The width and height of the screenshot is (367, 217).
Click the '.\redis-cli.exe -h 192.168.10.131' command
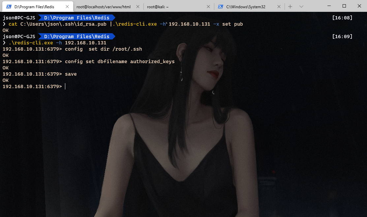click(57, 43)
